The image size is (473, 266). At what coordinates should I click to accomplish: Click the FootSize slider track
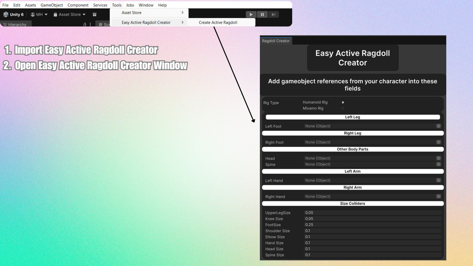click(x=372, y=225)
